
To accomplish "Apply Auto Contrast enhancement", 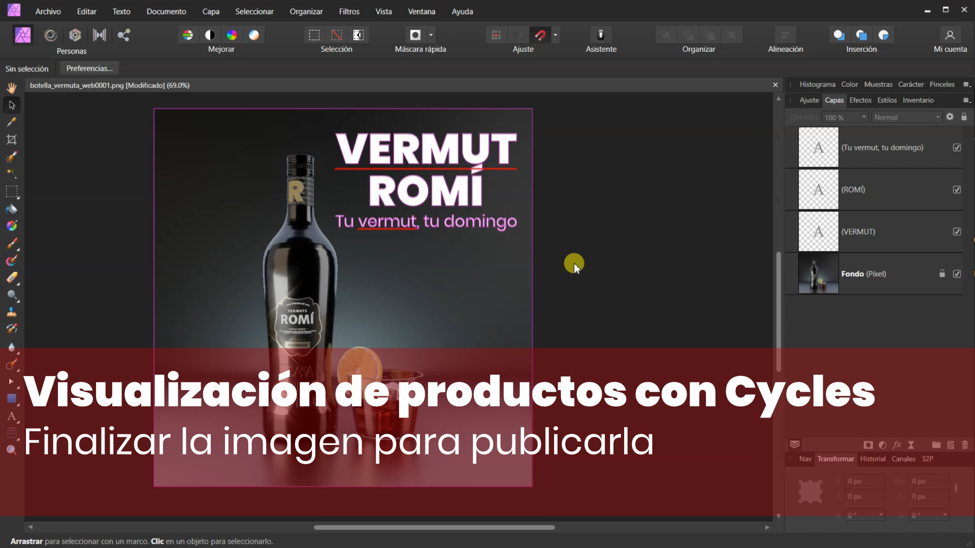I will (x=210, y=35).
